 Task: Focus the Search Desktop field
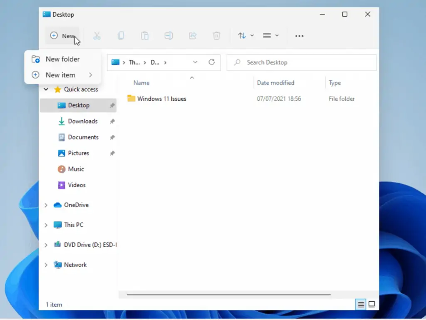point(302,62)
